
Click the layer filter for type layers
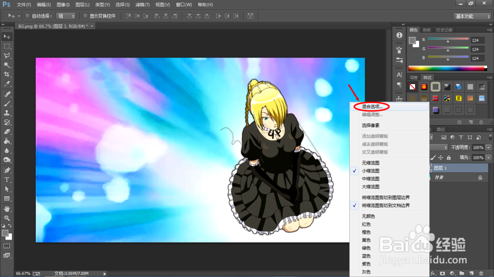(x=461, y=138)
